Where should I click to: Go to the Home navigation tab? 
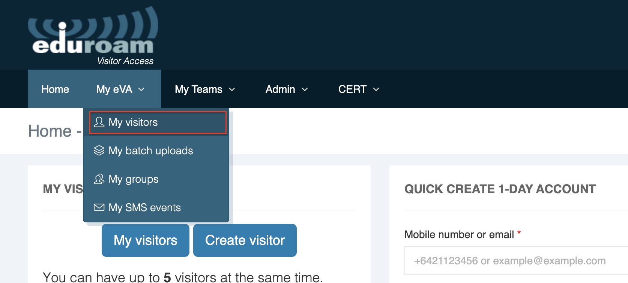[55, 89]
